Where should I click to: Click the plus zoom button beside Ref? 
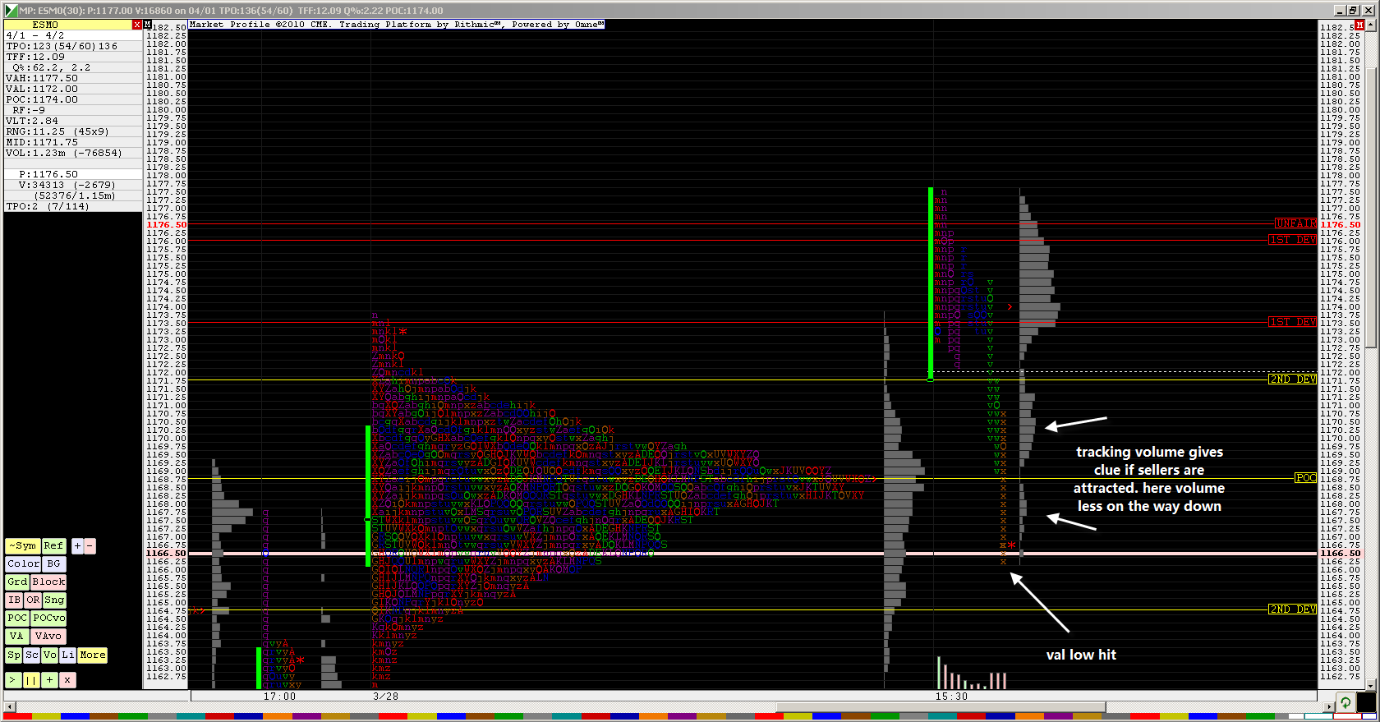click(77, 546)
